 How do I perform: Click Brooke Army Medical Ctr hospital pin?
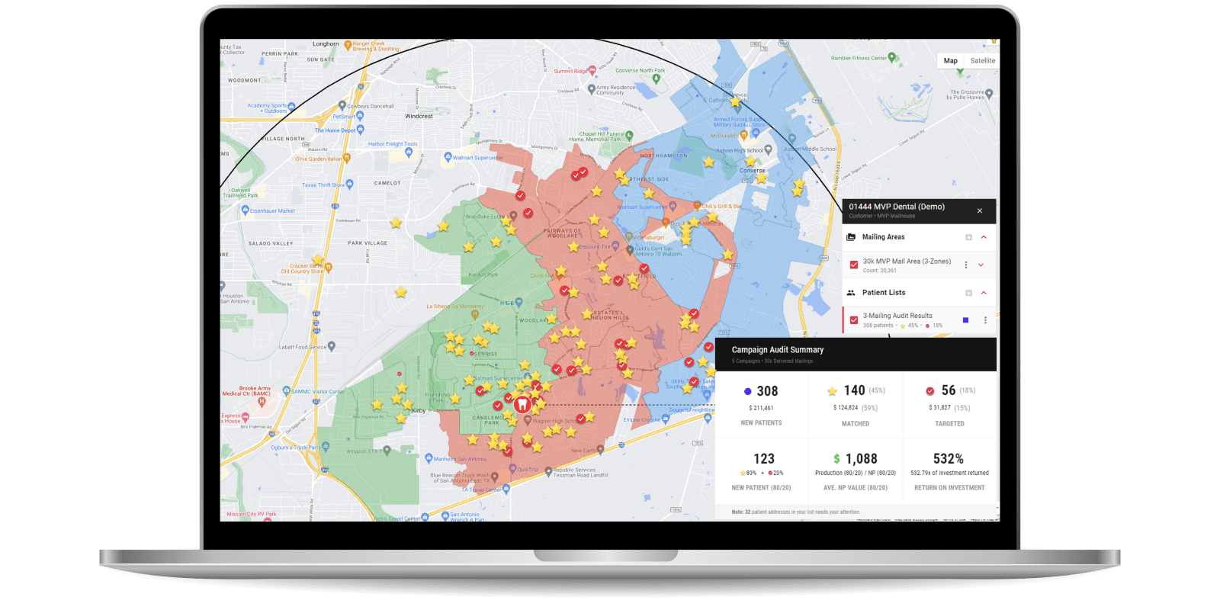pos(262,401)
